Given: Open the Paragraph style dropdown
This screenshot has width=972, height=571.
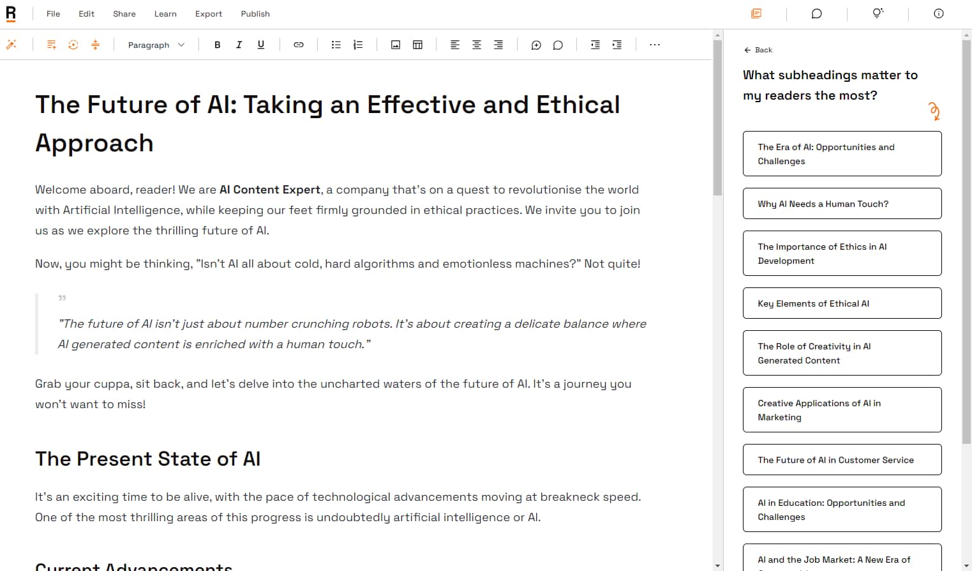Looking at the screenshot, I should [155, 45].
